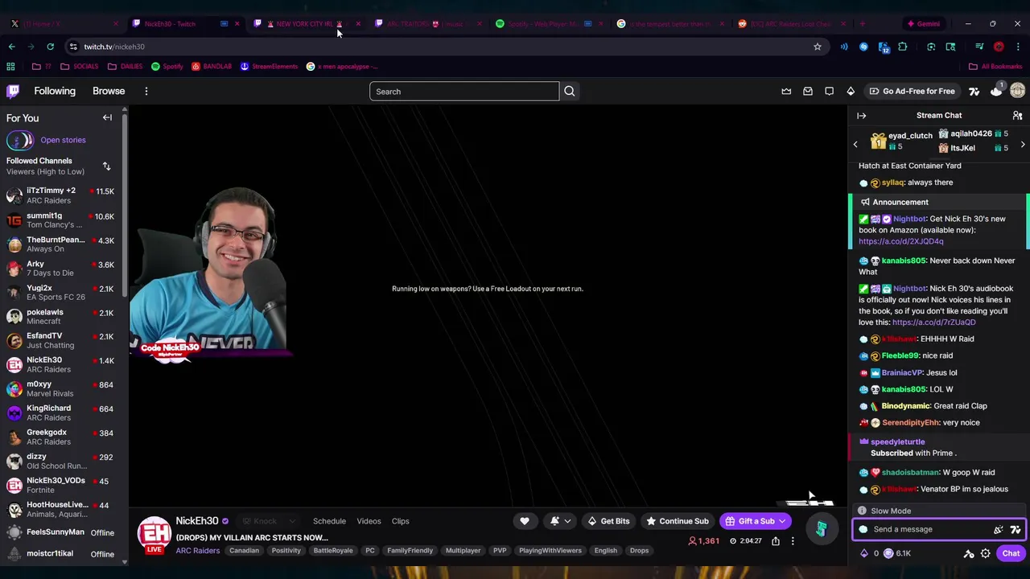
Task: Open the Amazon book link a.co/d/2XJQD4q
Action: [x=900, y=241]
